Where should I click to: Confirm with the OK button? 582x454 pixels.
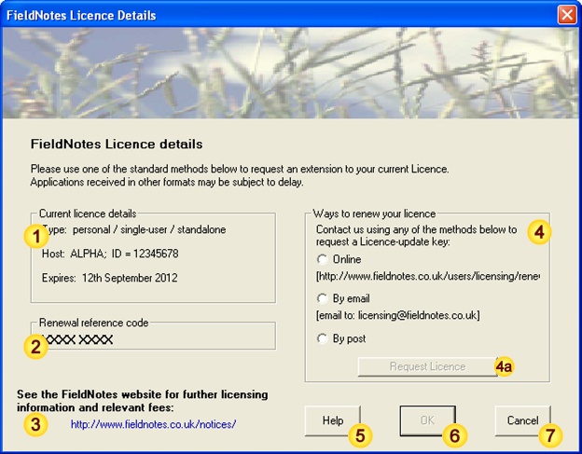click(427, 420)
